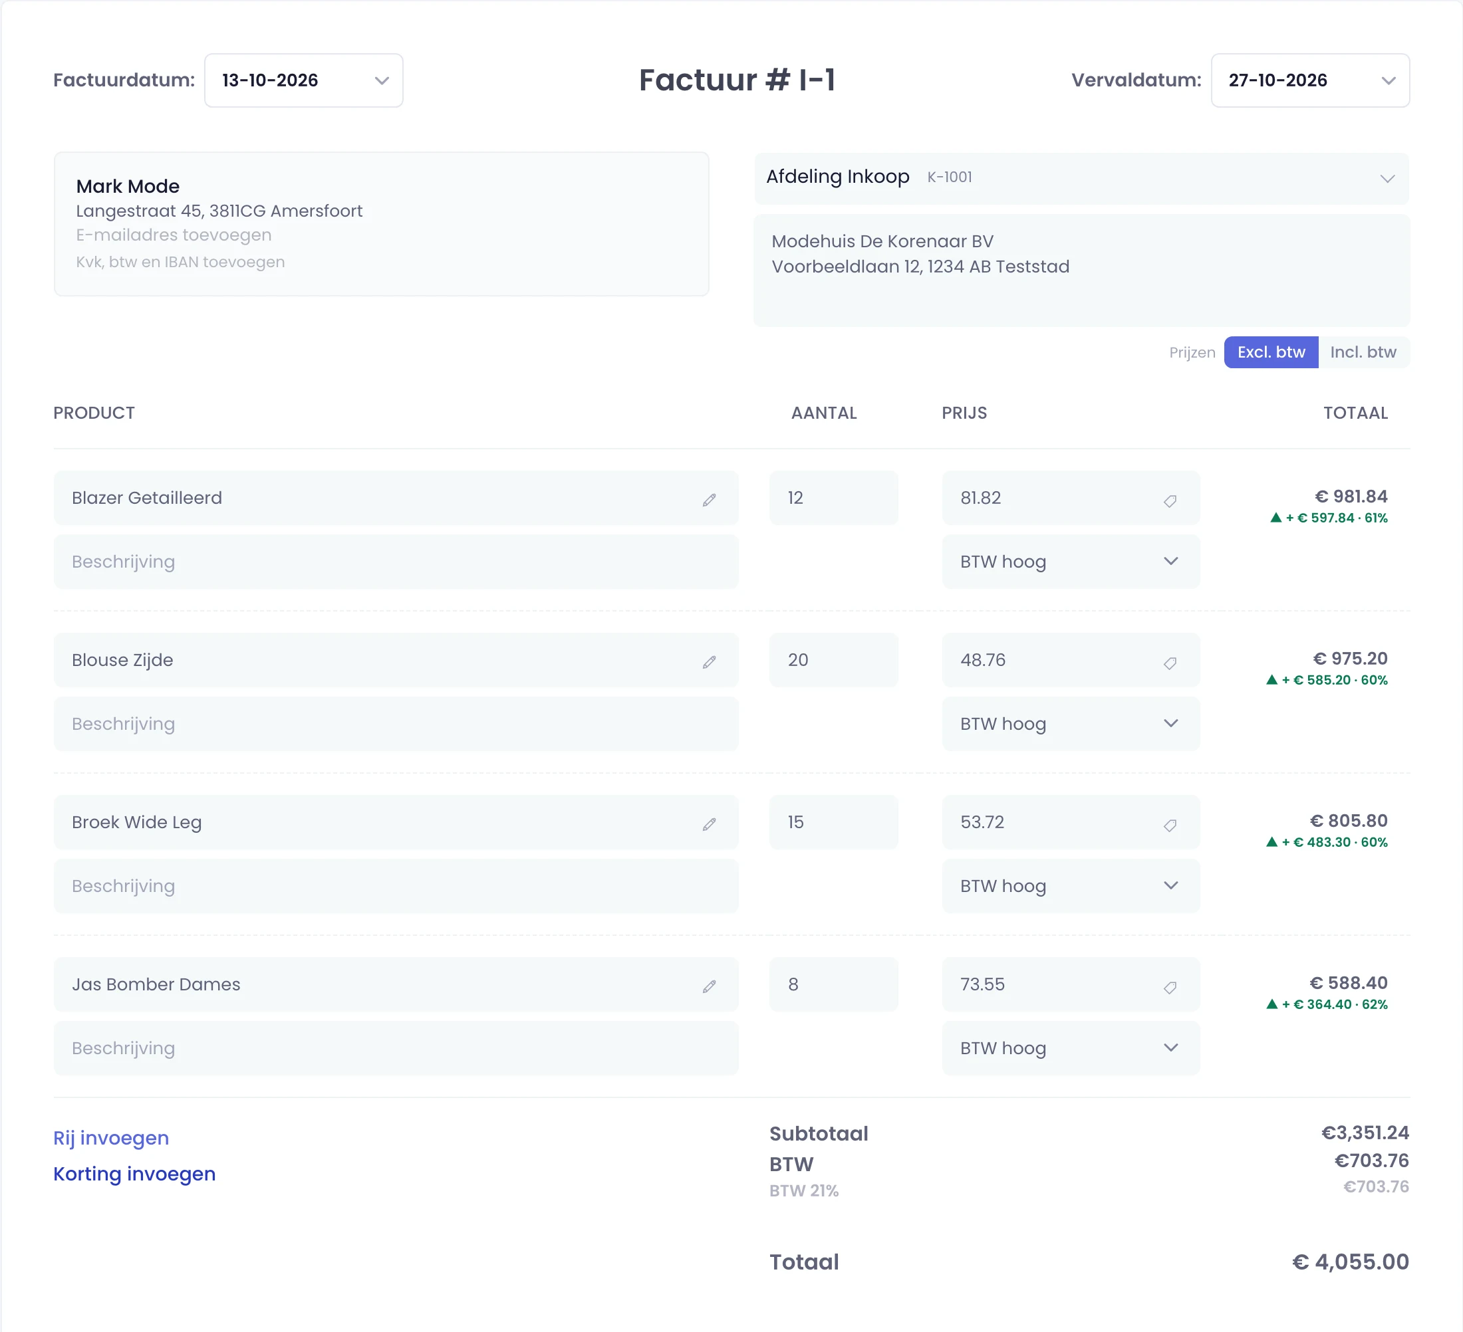Click the pencil icon on the Broek Wide Leg row
The height and width of the screenshot is (1332, 1463).
(709, 824)
